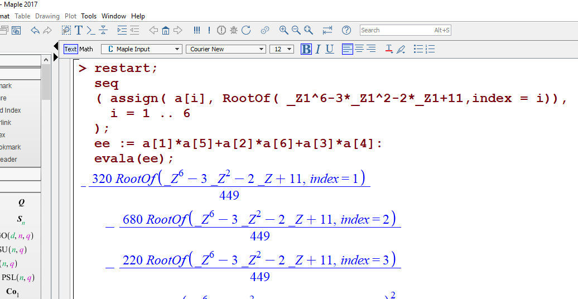Click the 'eader' palette item

9,160
